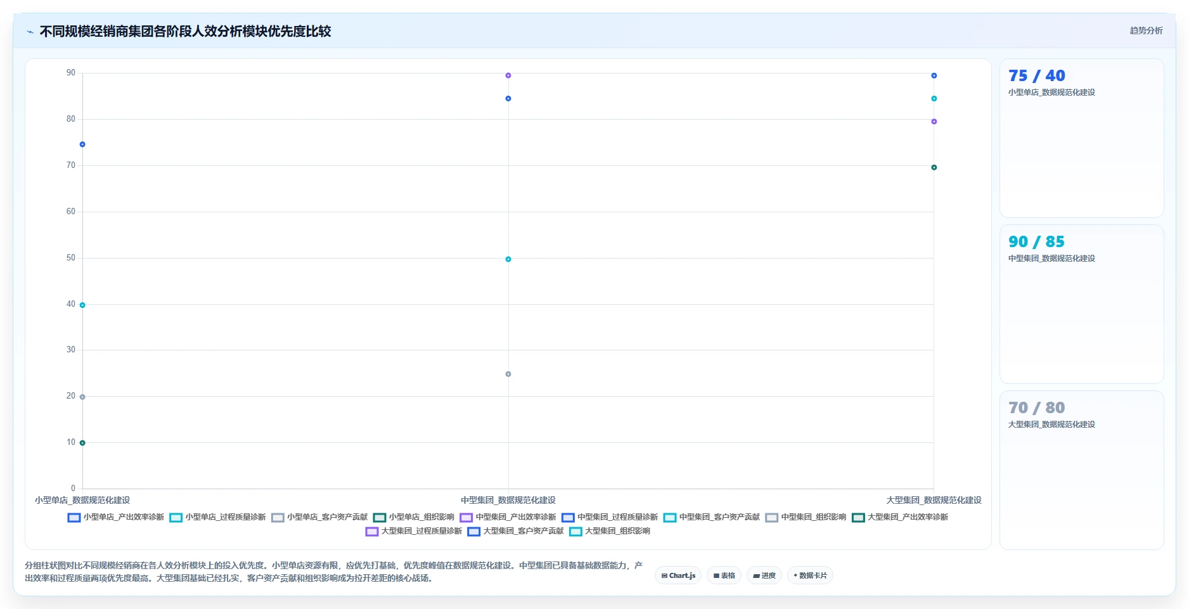
Task: Click the y-axis tick label 10
Action: coord(71,442)
